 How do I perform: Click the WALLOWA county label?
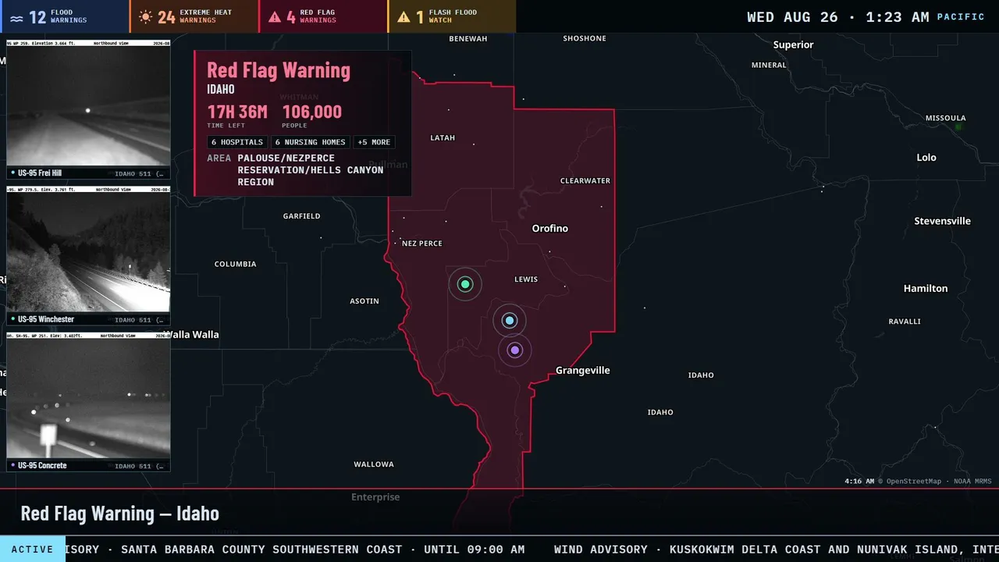pos(374,464)
